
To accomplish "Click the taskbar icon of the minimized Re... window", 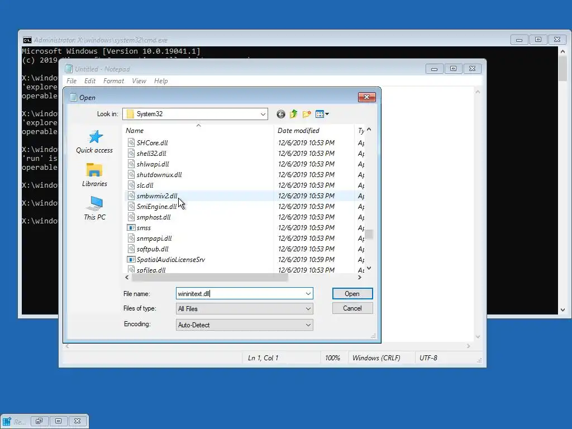I will 7,421.
